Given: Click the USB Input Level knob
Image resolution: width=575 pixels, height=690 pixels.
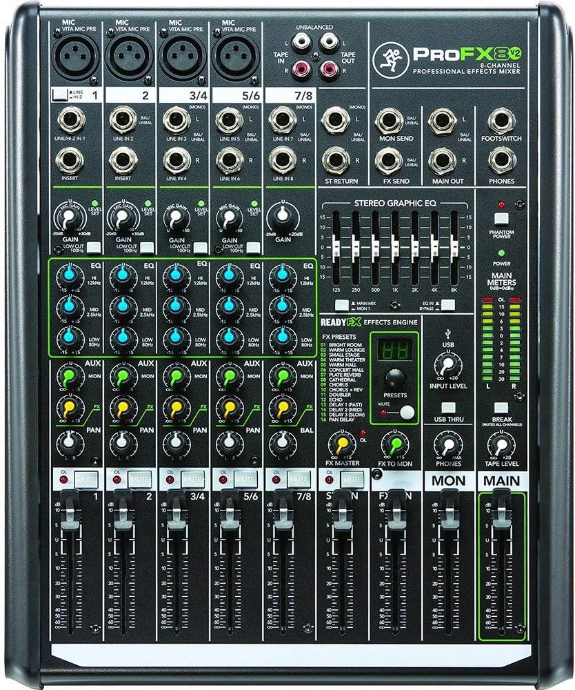Looking at the screenshot, I should [448, 365].
